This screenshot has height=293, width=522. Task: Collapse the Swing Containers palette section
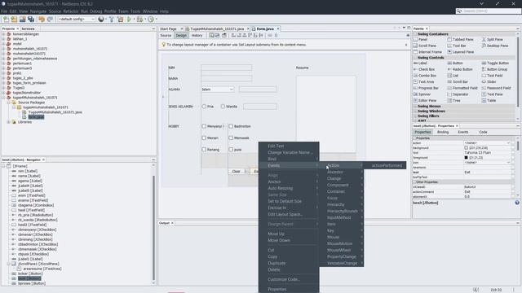click(x=415, y=34)
